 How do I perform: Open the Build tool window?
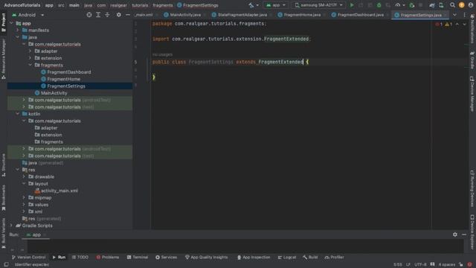point(310,258)
